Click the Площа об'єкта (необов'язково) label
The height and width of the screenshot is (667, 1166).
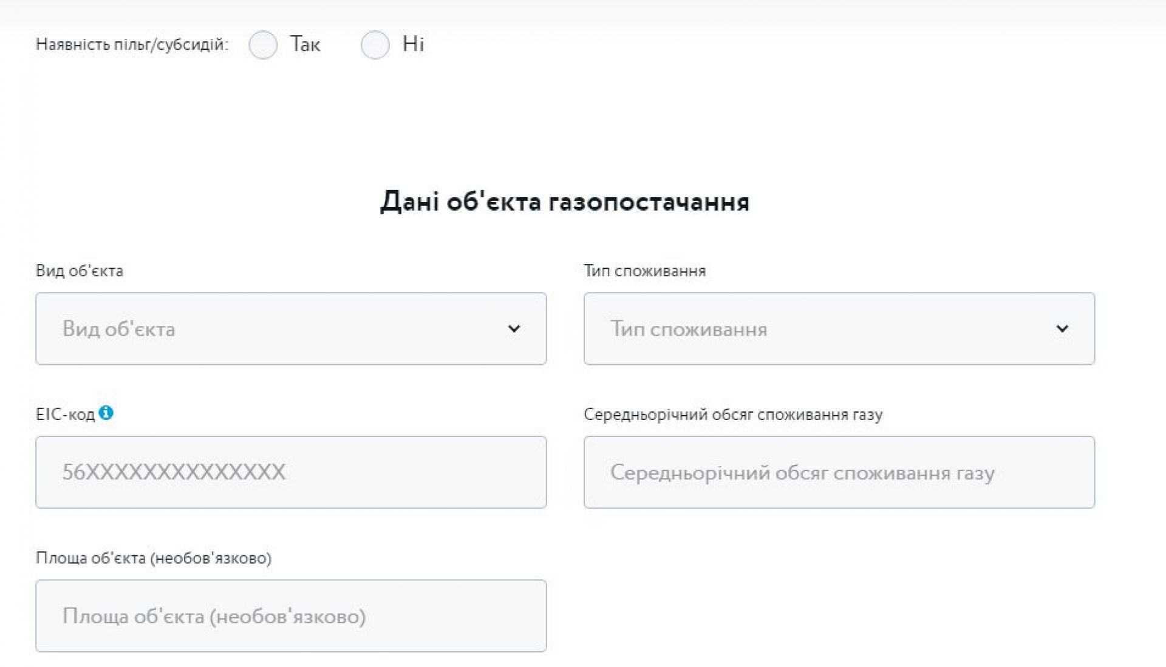153,558
